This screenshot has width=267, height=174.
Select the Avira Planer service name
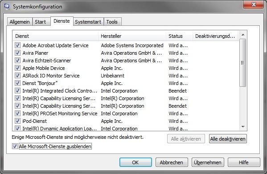[35, 53]
